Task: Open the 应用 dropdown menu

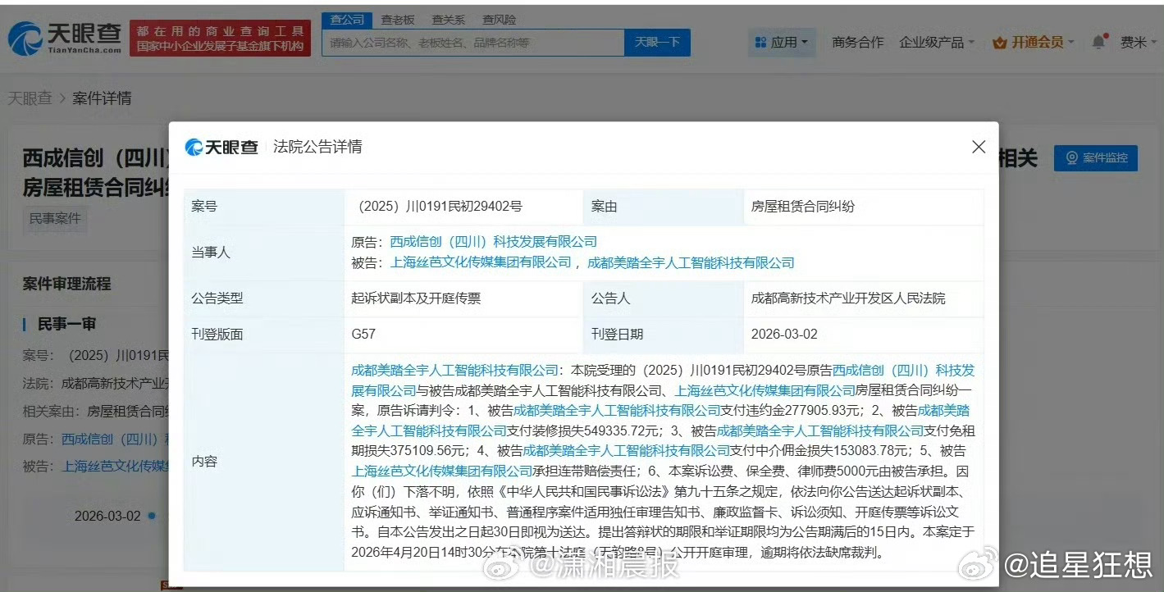Action: 782,42
